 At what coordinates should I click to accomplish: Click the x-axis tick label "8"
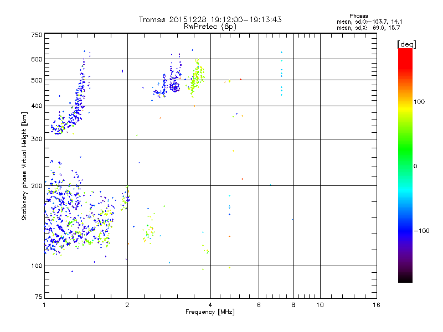pyautogui.click(x=293, y=305)
